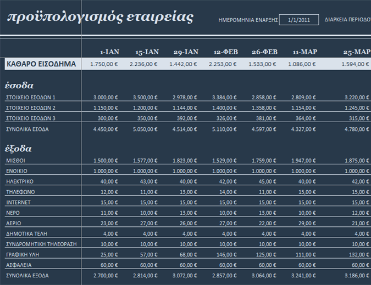Select the ΣΥΝΟΛΙΚΑ ΕΞΟΔΑ label
The image size is (371, 285).
[x=27, y=276]
